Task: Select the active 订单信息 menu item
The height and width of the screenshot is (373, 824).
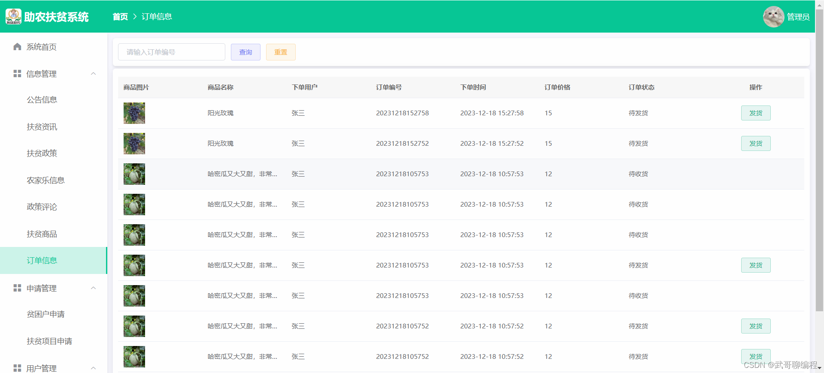Action: point(54,261)
